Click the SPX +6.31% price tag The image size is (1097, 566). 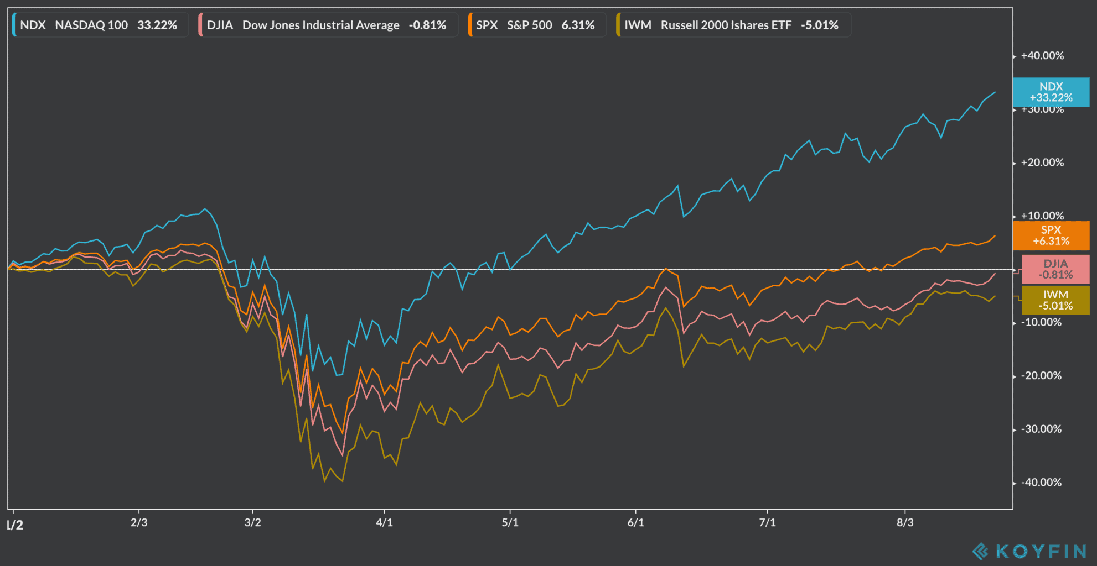click(x=1051, y=235)
